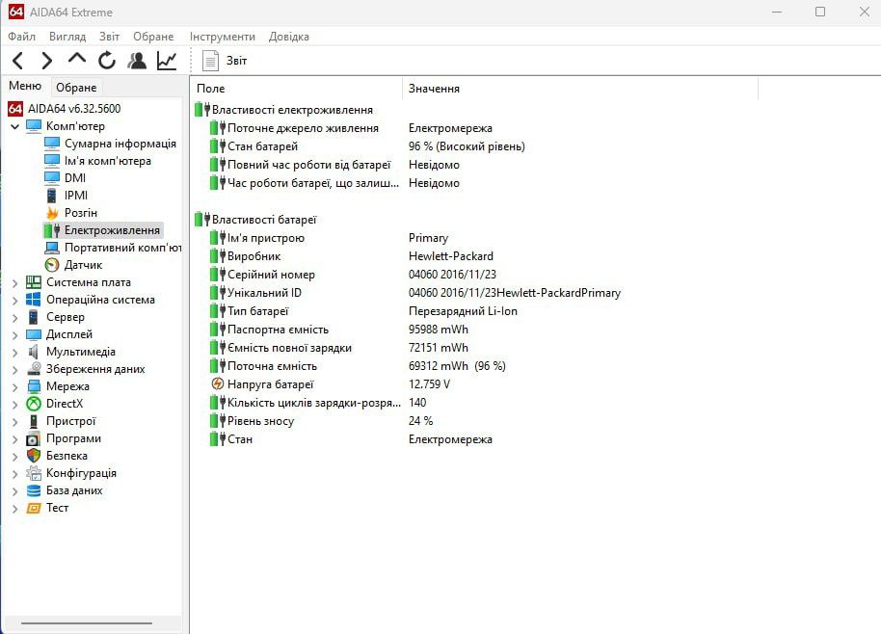881x634 pixels.
Task: Expand the База даних tree node
Action: tap(15, 491)
